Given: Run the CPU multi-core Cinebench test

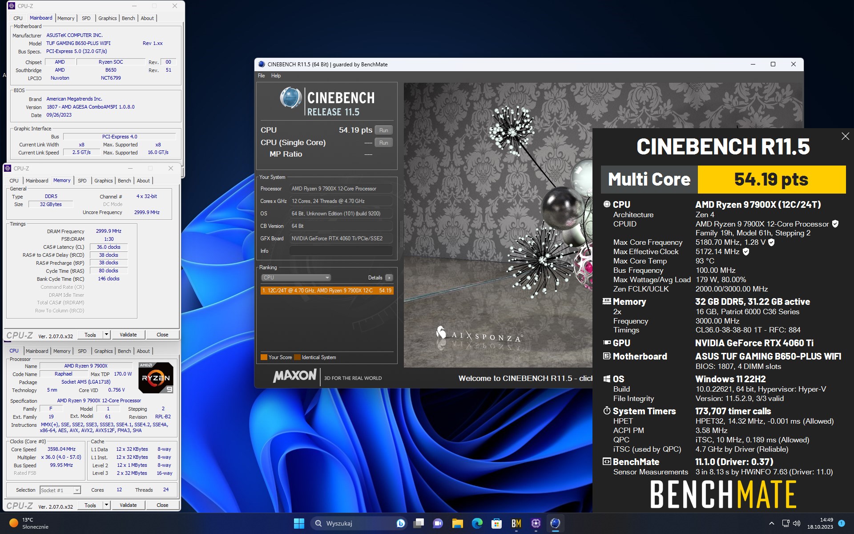Looking at the screenshot, I should [384, 130].
